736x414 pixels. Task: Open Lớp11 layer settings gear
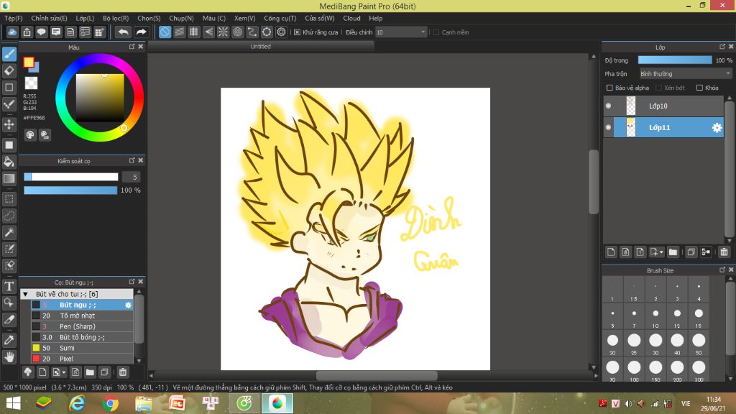(717, 128)
